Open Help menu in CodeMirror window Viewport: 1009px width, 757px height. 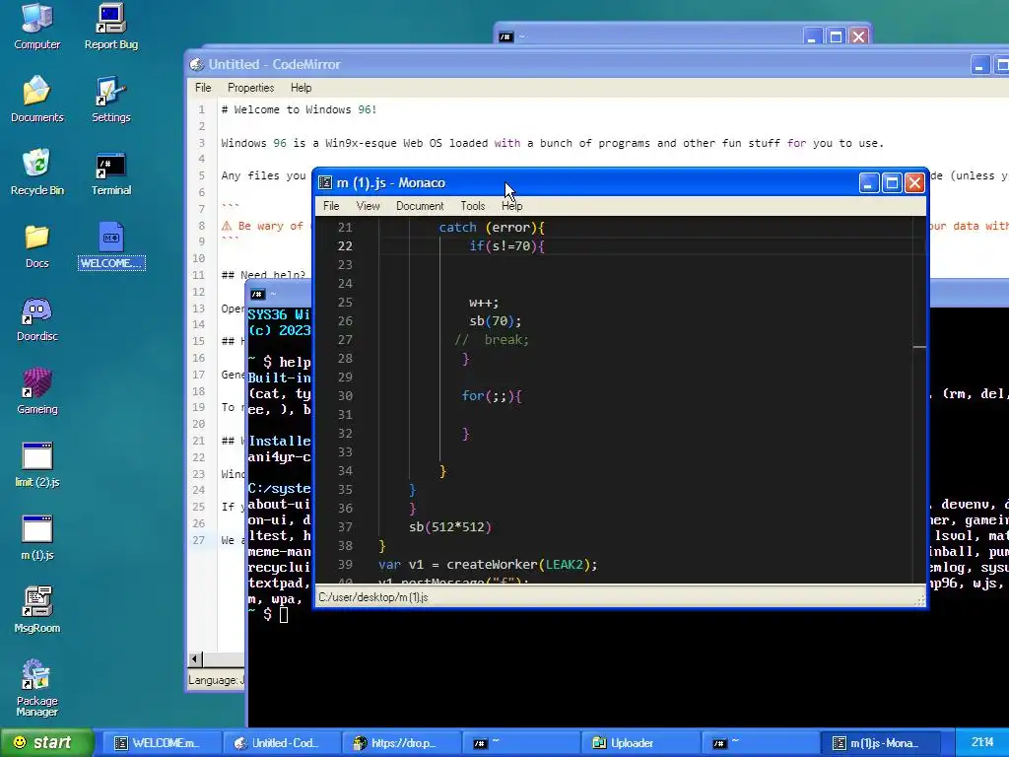(x=301, y=88)
